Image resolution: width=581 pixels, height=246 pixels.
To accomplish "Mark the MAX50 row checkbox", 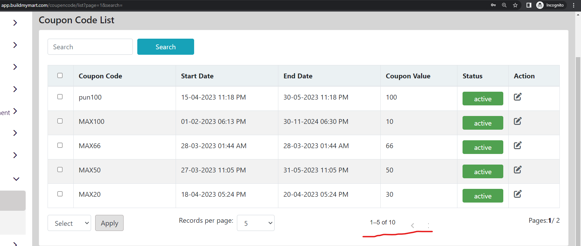I will click(60, 169).
